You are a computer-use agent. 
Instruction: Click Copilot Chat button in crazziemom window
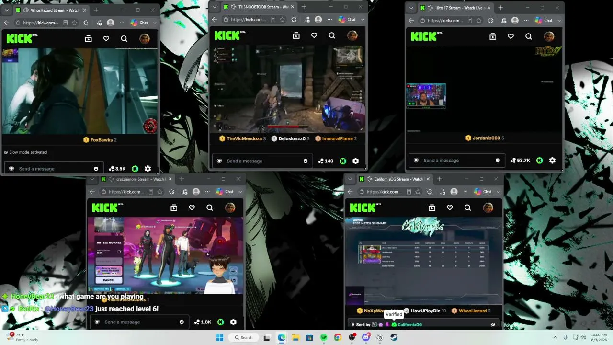[x=226, y=192]
